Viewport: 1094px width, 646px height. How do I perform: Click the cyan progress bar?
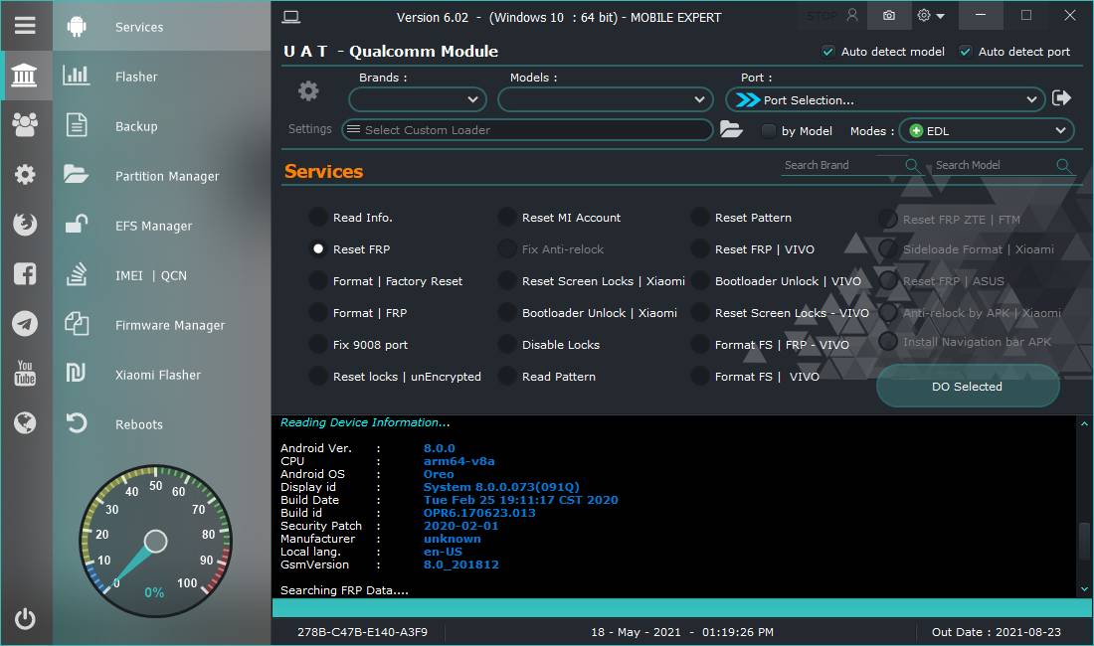pyautogui.click(x=681, y=607)
